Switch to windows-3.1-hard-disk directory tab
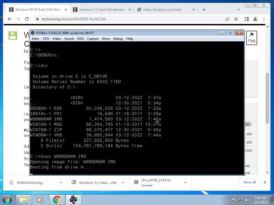The height and width of the screenshot is (205, 274). point(102,10)
